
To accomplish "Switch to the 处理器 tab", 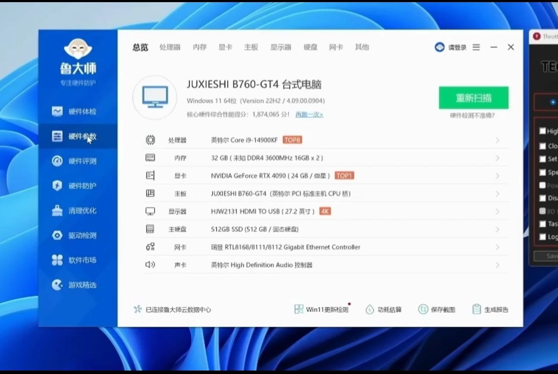I will click(x=170, y=47).
